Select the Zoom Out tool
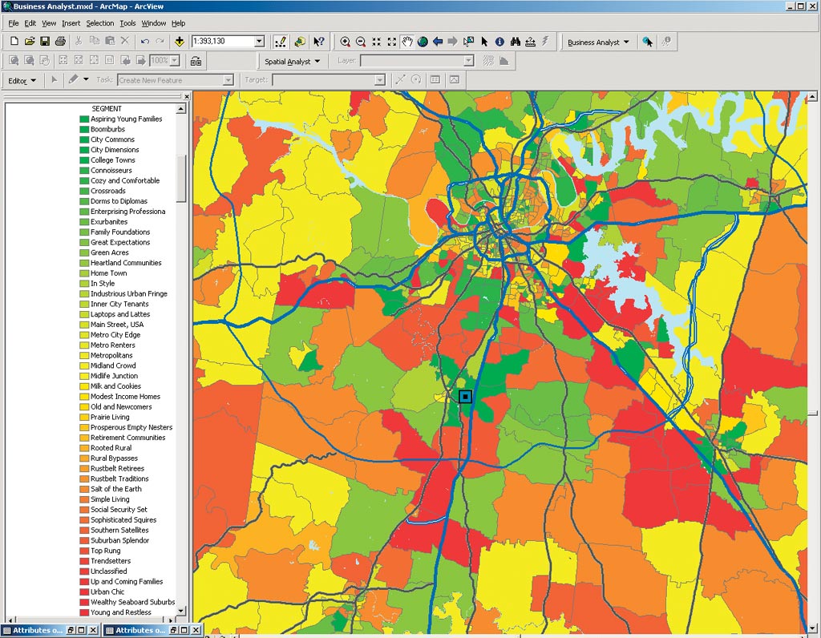Image resolution: width=821 pixels, height=638 pixels. (361, 42)
